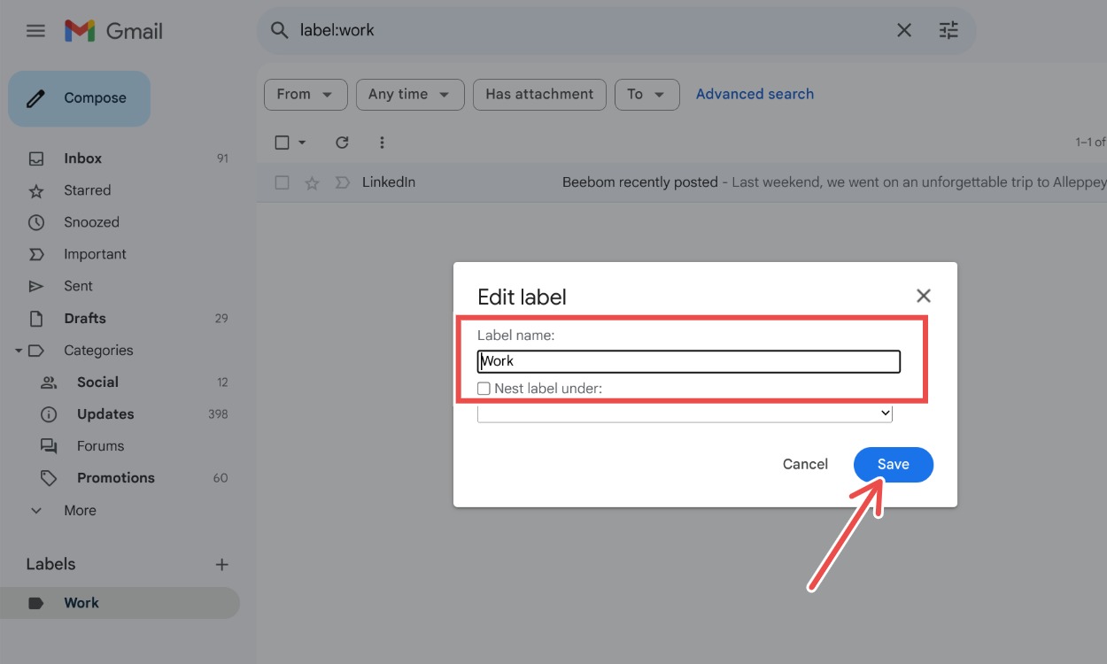The height and width of the screenshot is (664, 1107).
Task: Refresh the email list
Action: click(342, 142)
